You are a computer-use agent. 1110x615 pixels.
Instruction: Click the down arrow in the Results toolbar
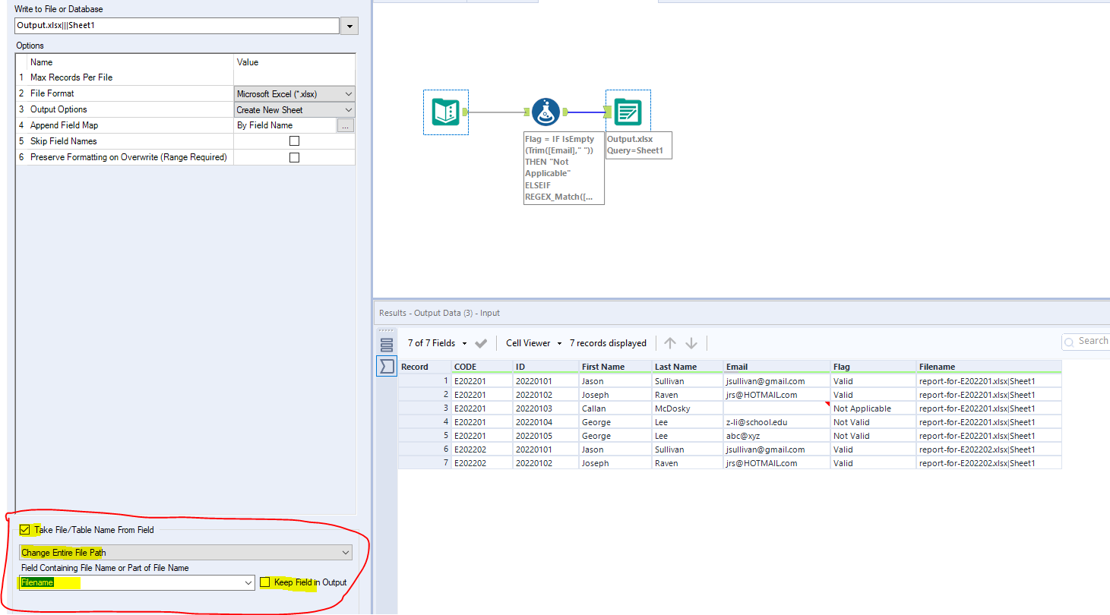[691, 343]
